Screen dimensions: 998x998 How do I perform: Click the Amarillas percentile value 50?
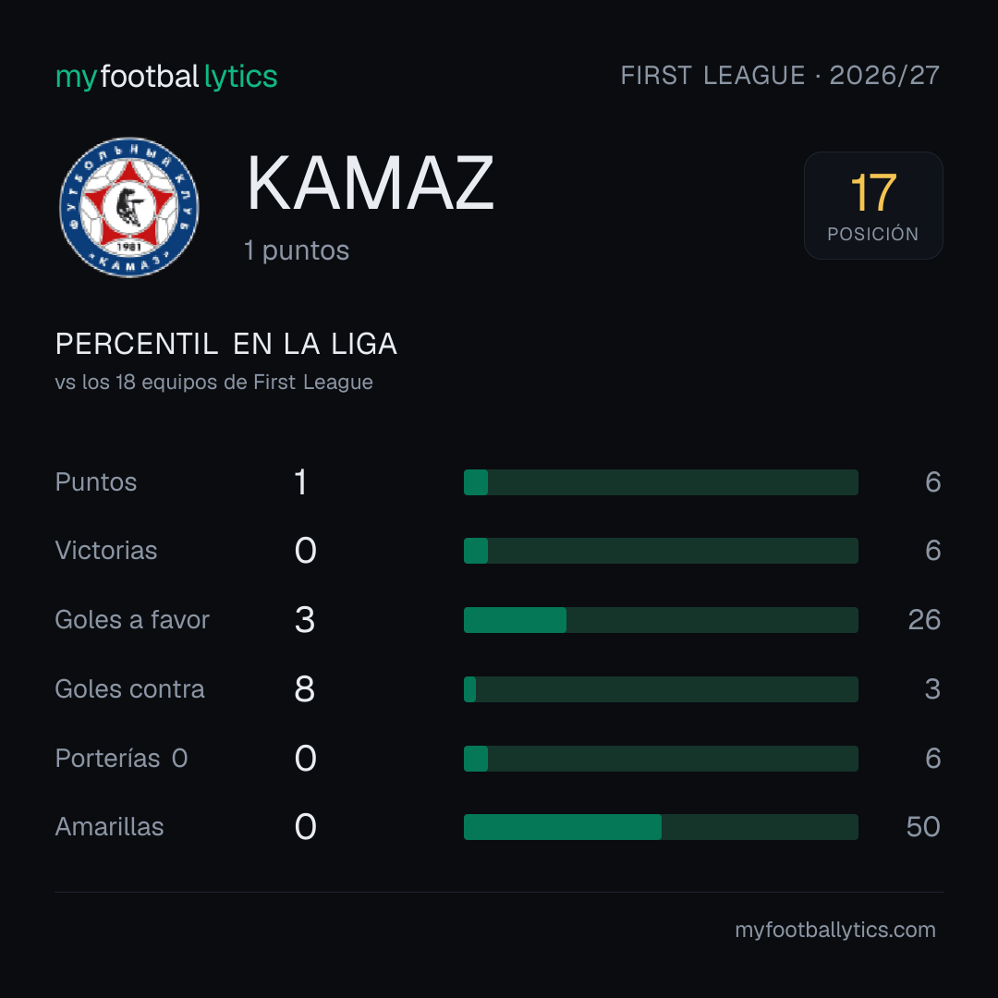[923, 827]
